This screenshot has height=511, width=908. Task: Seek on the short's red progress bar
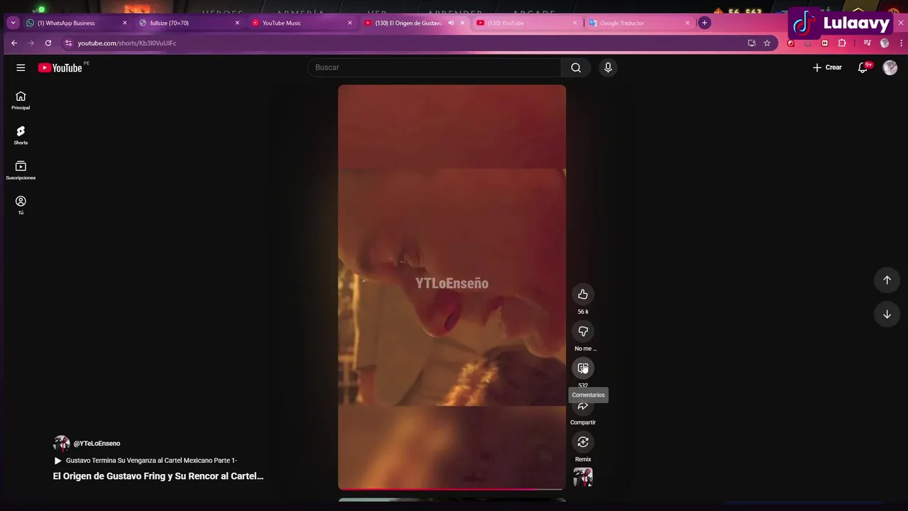point(452,489)
